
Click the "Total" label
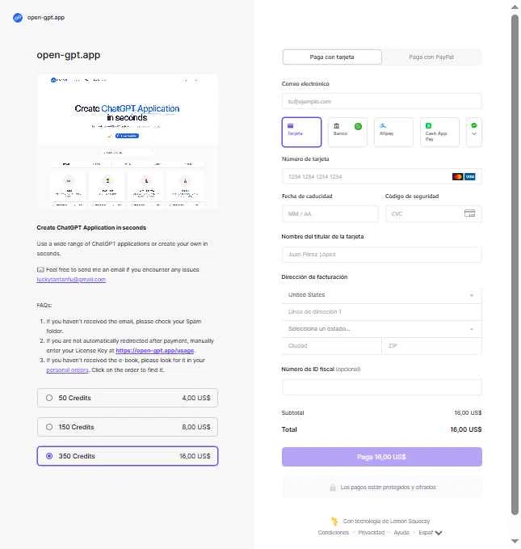click(289, 429)
